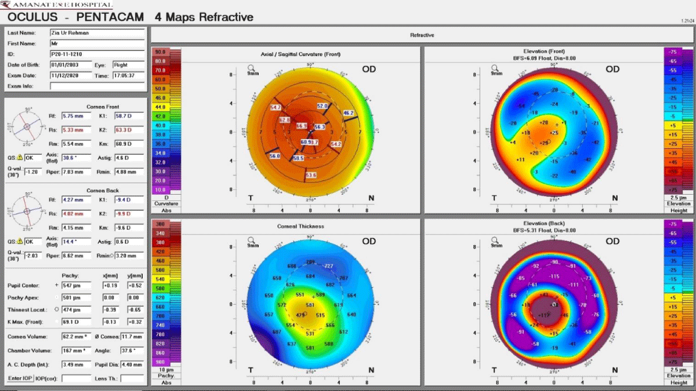Click the Chamber Volume value 167 mm³
The height and width of the screenshot is (391, 696).
(x=76, y=350)
